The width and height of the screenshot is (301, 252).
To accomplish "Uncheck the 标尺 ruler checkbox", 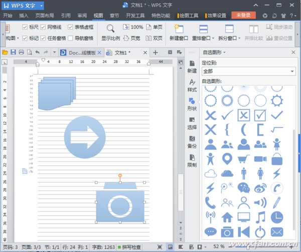I will pyautogui.click(x=25, y=27).
